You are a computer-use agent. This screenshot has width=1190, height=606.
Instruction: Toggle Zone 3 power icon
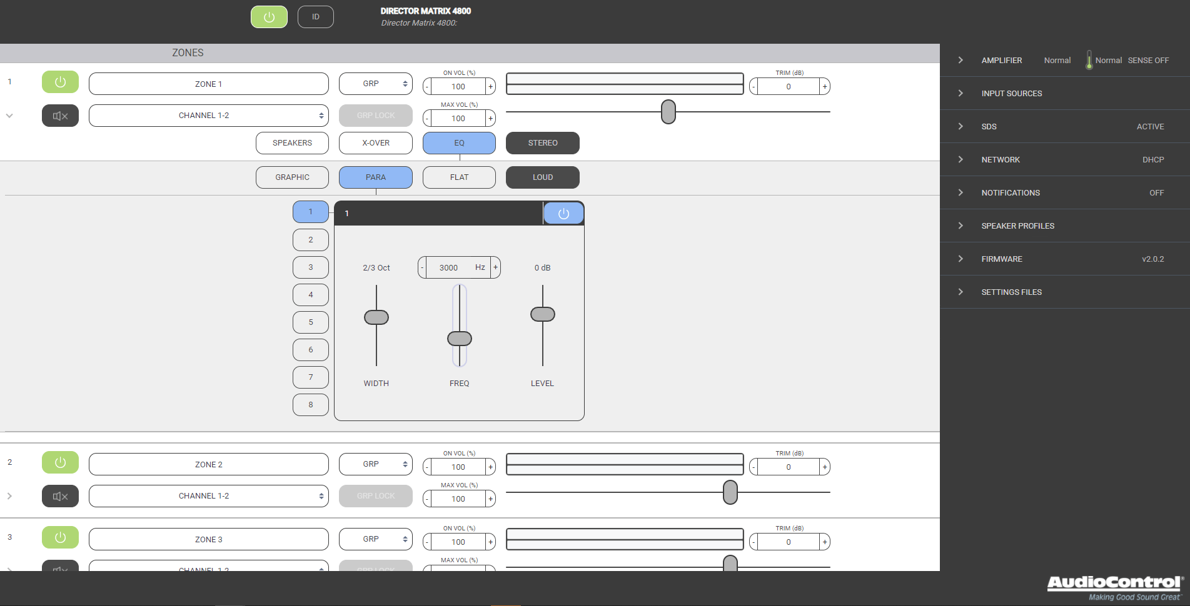tap(60, 537)
